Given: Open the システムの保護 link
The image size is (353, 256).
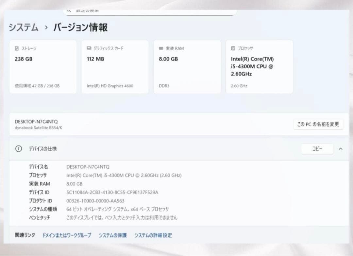Looking at the screenshot, I should click(112, 235).
